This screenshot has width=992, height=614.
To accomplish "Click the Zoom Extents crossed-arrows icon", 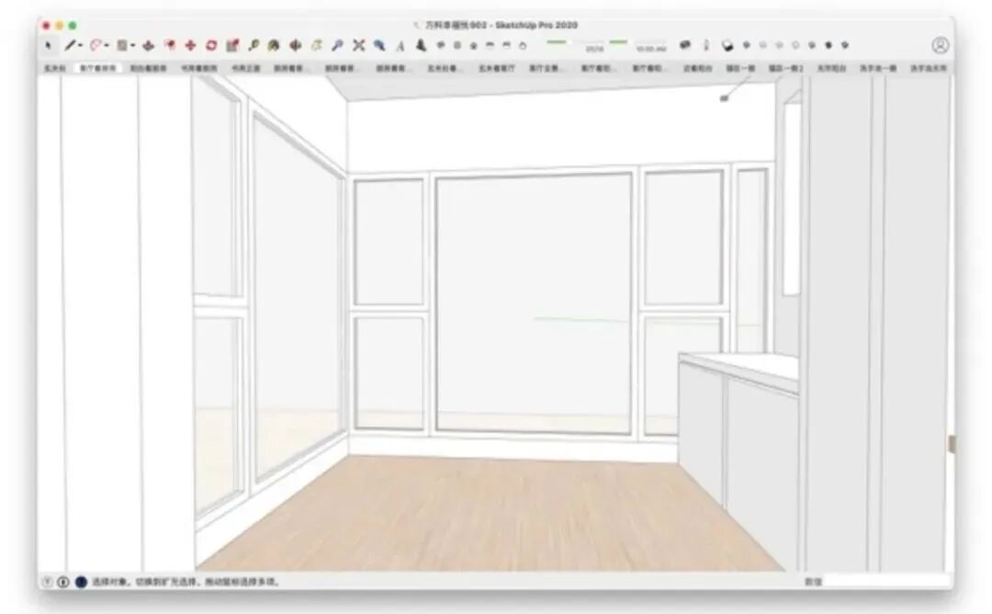I will pos(359,46).
